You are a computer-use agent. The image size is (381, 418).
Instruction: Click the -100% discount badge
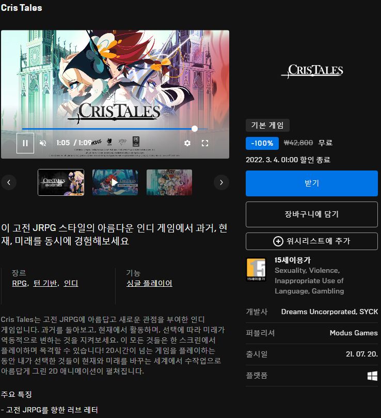pos(262,143)
